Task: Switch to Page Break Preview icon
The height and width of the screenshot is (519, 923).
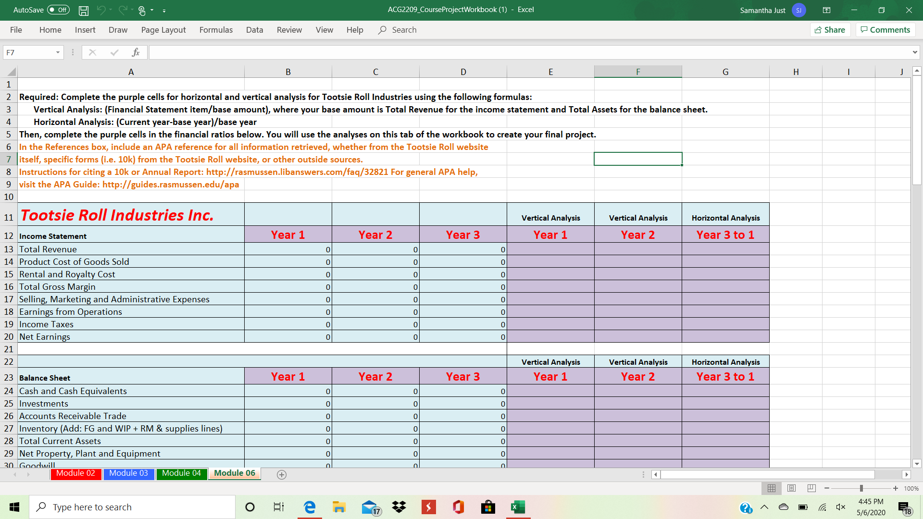Action: 811,488
